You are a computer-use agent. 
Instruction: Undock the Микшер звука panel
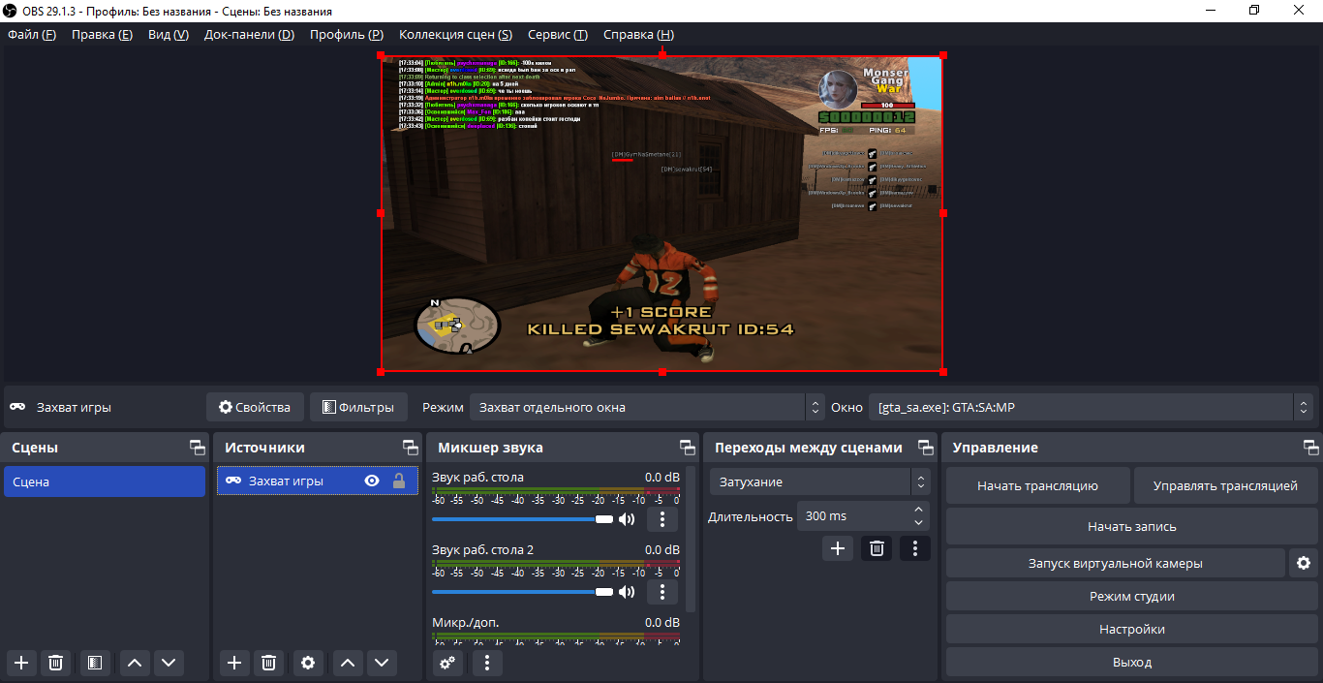click(688, 448)
